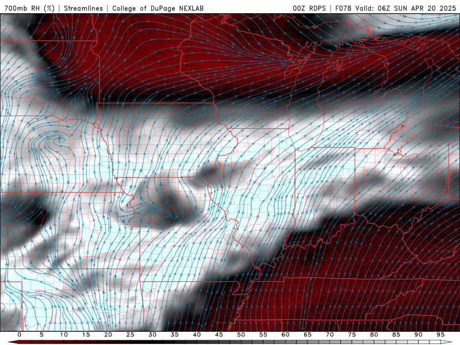Click the colorbar tick label "40"
Image resolution: width=460 pixels, height=345 pixels.
(x=197, y=335)
